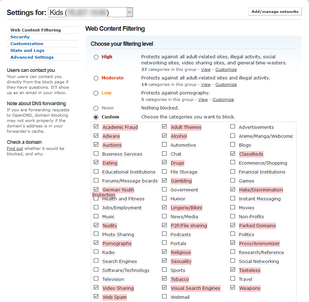Choose the Moderate filtering level
The image size is (309, 302).
coord(96,78)
